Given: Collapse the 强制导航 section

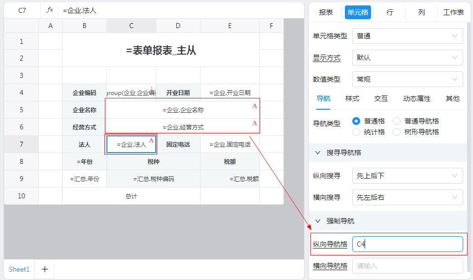Looking at the screenshot, I should 318,221.
